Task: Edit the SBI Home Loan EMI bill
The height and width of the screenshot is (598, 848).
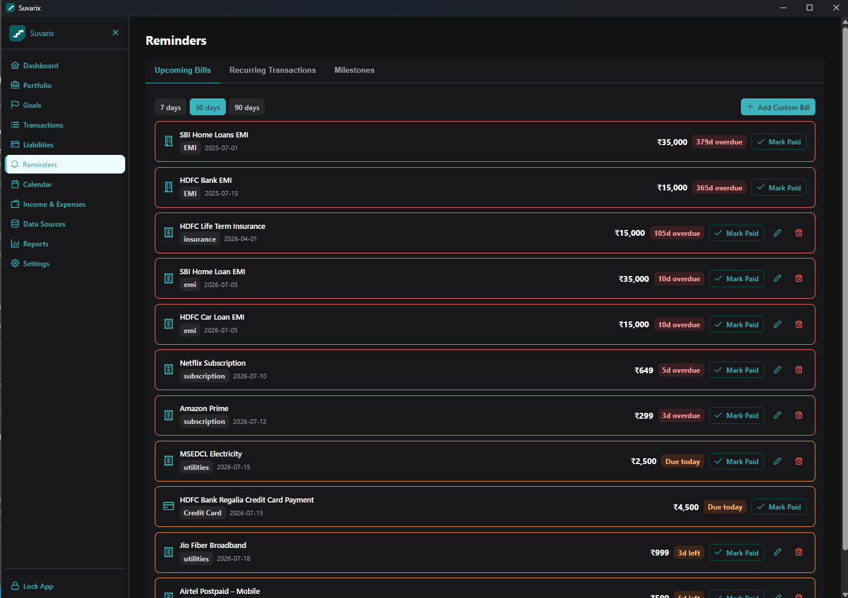Action: click(x=777, y=278)
